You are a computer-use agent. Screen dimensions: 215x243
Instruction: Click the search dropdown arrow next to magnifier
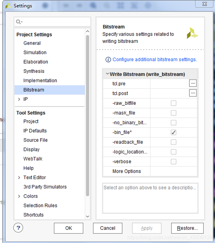22,22
